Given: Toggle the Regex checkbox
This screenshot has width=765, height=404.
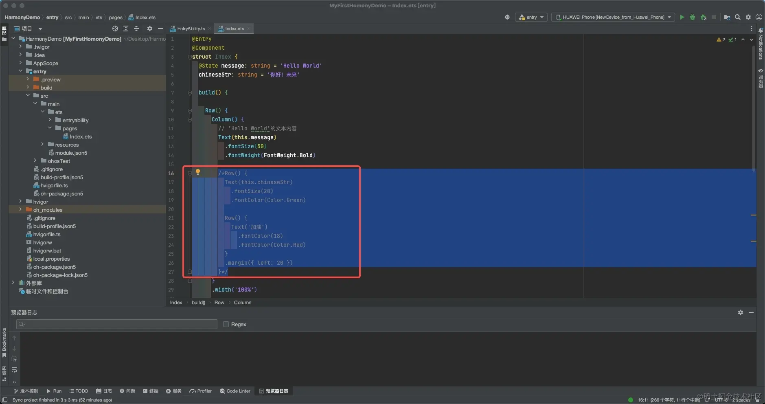Looking at the screenshot, I should (x=226, y=324).
